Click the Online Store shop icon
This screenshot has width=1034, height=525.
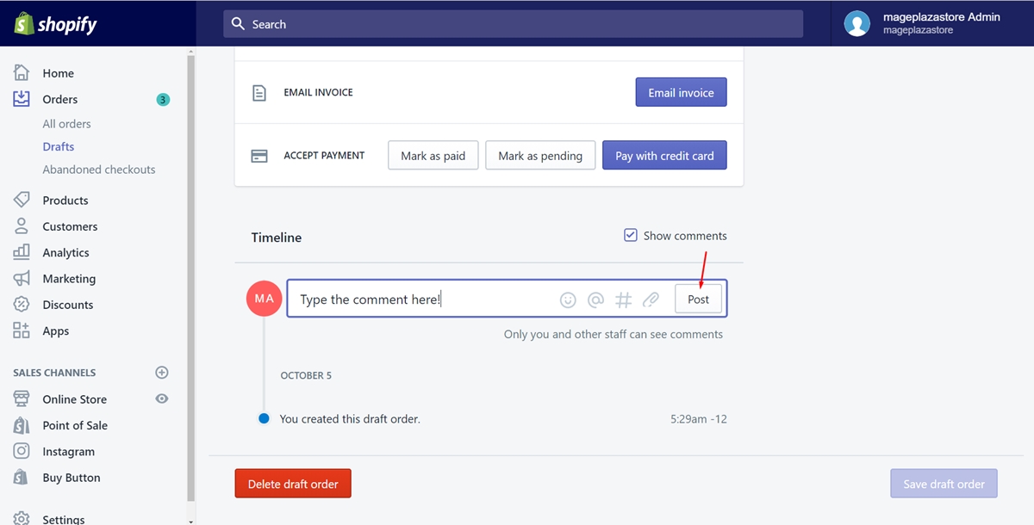tap(22, 399)
